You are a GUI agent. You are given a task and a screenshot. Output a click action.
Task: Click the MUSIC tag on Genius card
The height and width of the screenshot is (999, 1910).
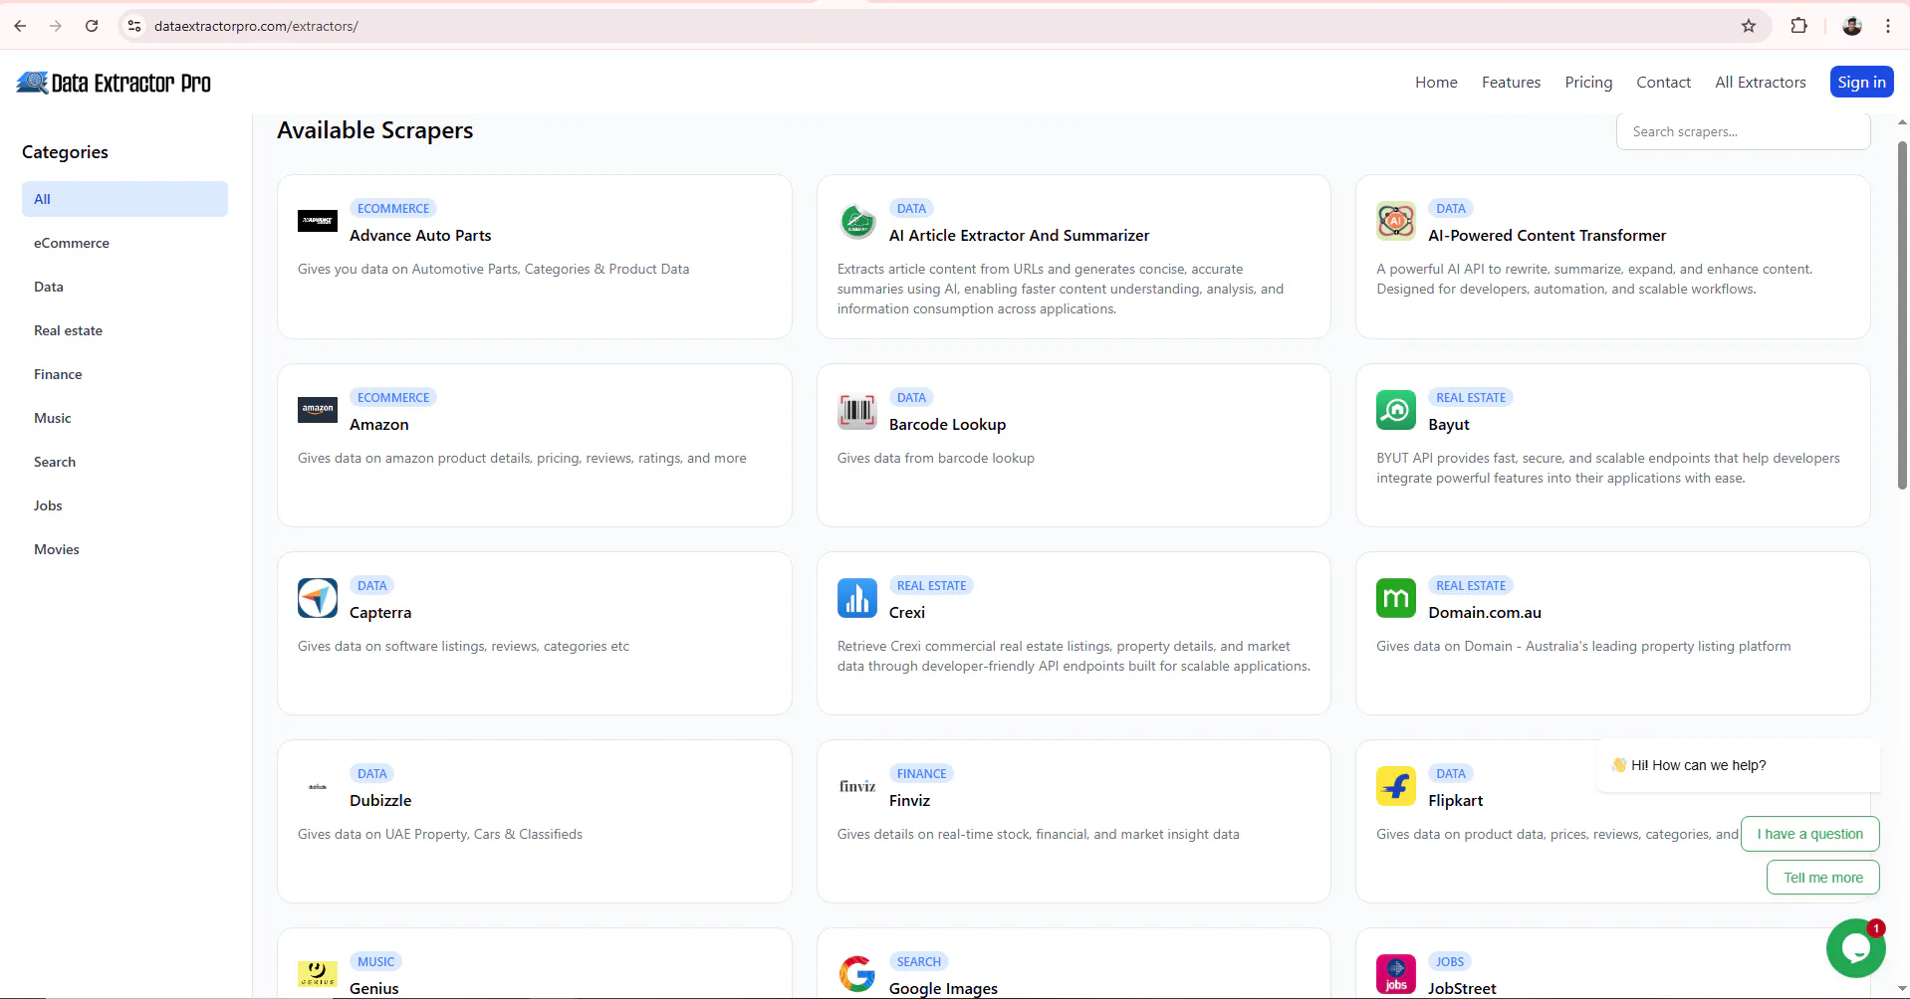click(375, 962)
